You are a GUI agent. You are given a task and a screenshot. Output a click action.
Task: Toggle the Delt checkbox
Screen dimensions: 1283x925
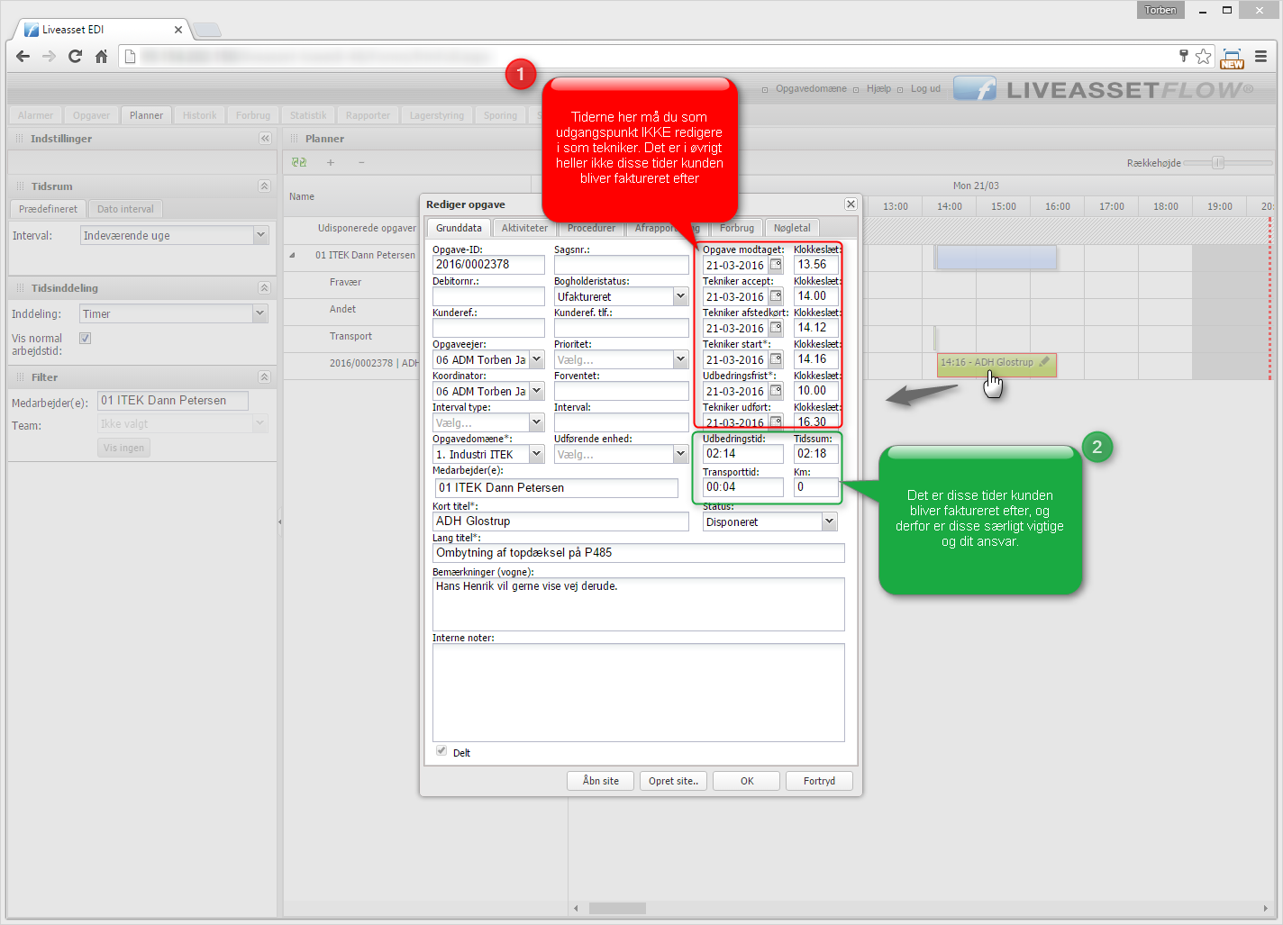[x=441, y=751]
